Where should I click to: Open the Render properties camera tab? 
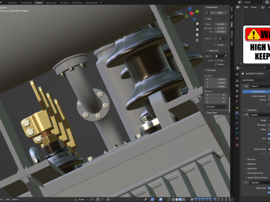click(x=237, y=81)
